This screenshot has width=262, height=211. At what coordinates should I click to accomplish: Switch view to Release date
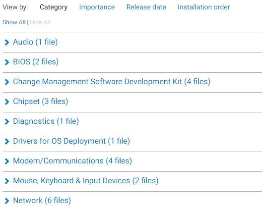[146, 7]
